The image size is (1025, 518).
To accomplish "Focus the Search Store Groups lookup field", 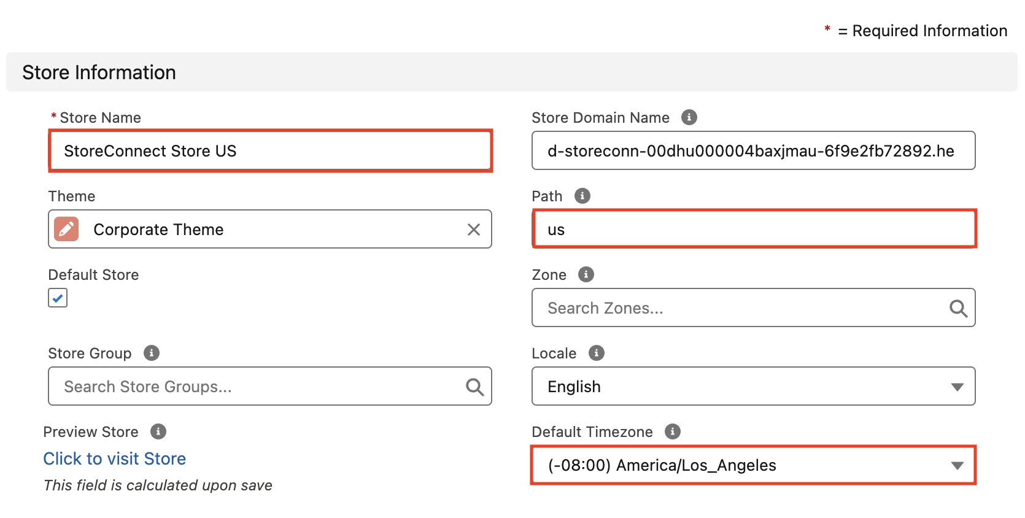I will point(270,386).
